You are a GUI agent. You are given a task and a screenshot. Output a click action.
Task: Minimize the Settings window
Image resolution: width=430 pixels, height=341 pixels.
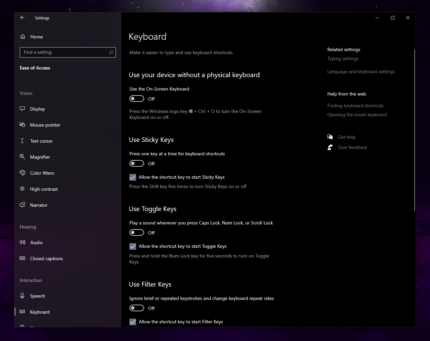pos(377,18)
